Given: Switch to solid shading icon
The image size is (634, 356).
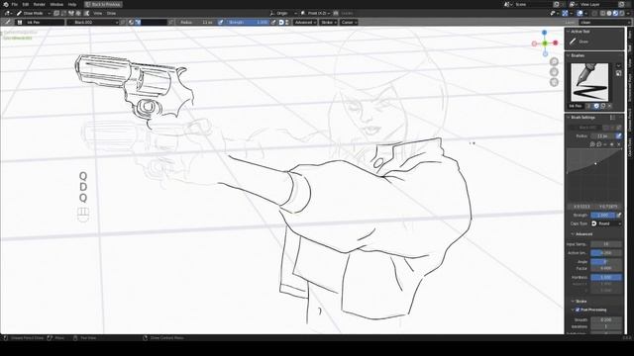Looking at the screenshot, I should [609, 13].
